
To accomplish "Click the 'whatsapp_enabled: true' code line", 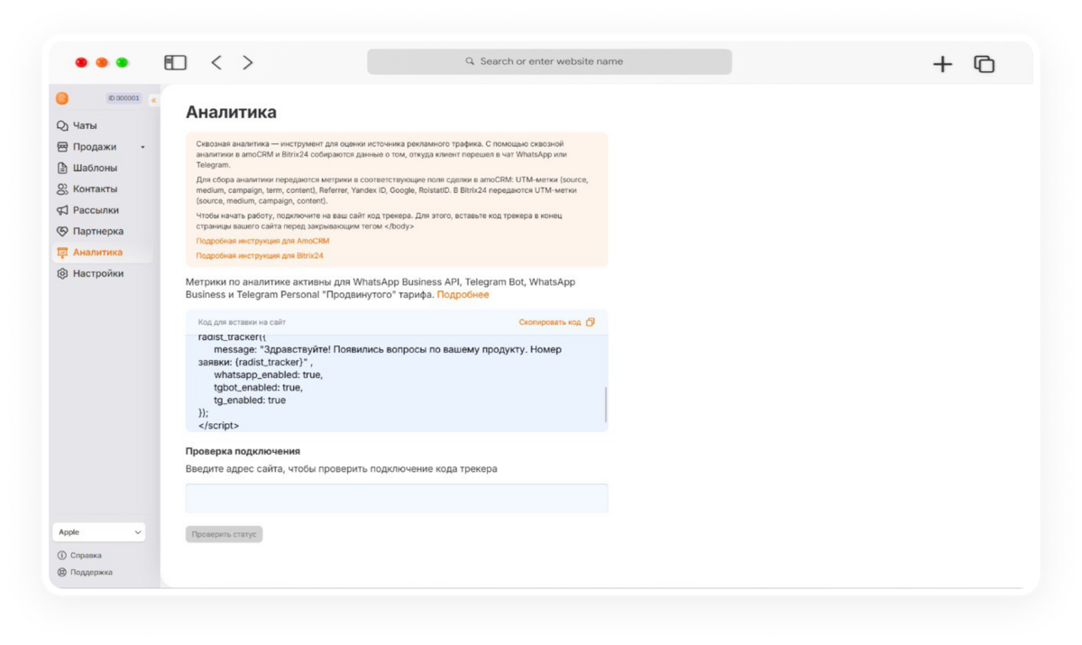I will pyautogui.click(x=268, y=374).
